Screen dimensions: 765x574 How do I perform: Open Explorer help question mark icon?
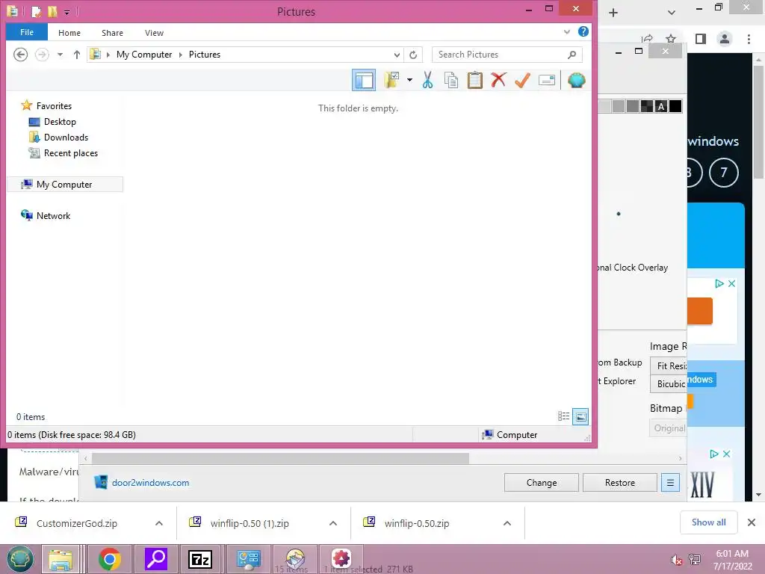click(583, 31)
